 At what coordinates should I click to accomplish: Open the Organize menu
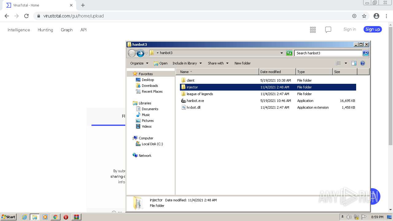click(x=139, y=63)
